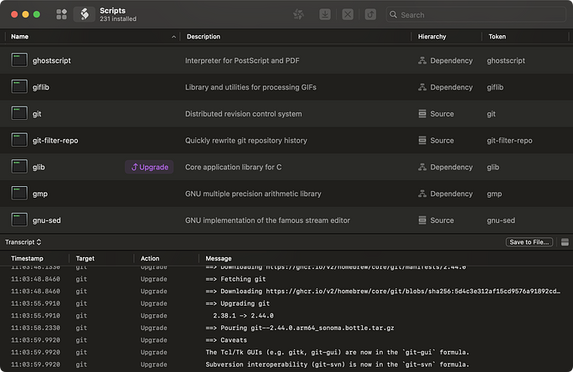This screenshot has height=372, width=573.
Task: Click the Target transcript column header
Action: 85,258
